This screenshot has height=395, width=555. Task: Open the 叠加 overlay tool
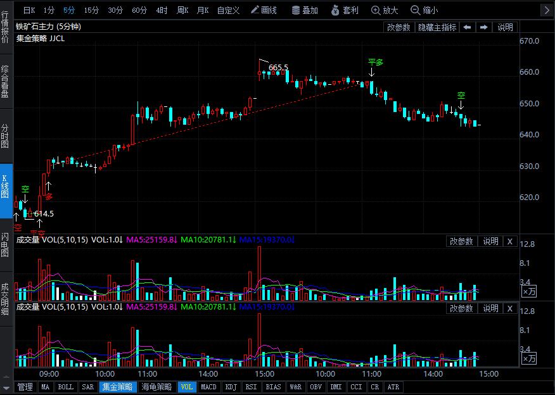click(x=305, y=10)
